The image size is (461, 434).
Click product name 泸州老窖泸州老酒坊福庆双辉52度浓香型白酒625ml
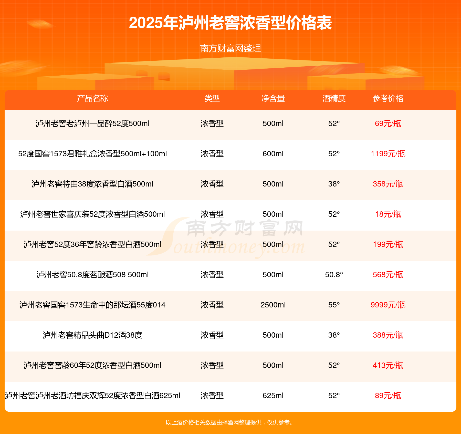(x=92, y=396)
